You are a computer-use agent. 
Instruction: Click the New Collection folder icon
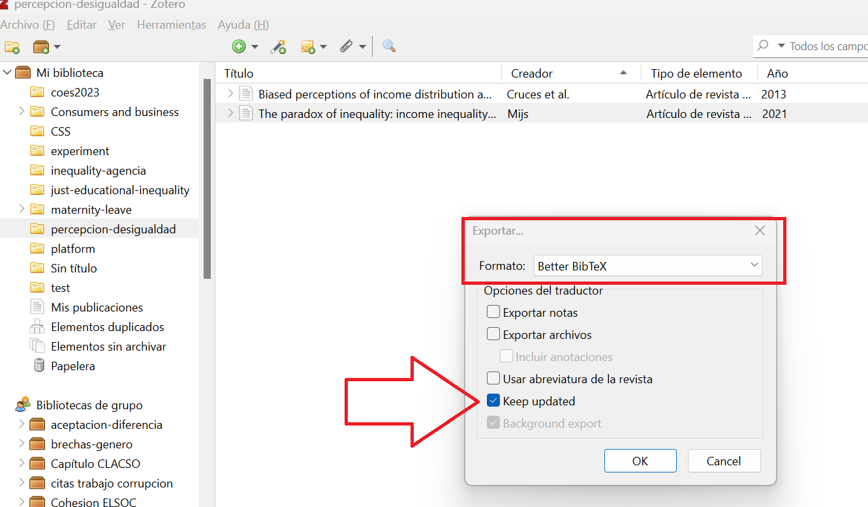pyautogui.click(x=12, y=47)
